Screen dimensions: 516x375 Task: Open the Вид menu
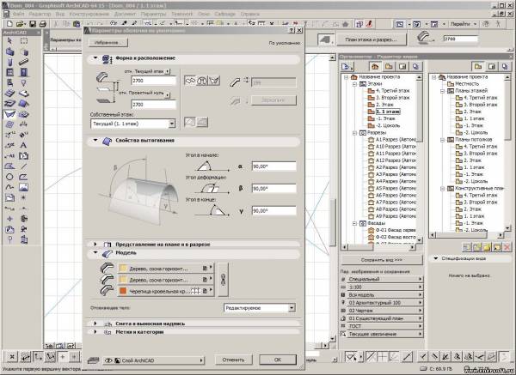coord(60,14)
